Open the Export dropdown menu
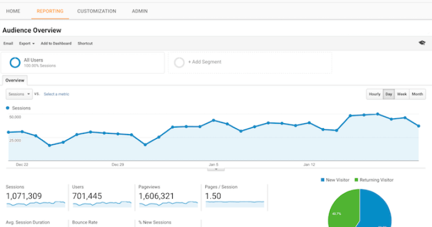The width and height of the screenshot is (432, 227). click(27, 44)
